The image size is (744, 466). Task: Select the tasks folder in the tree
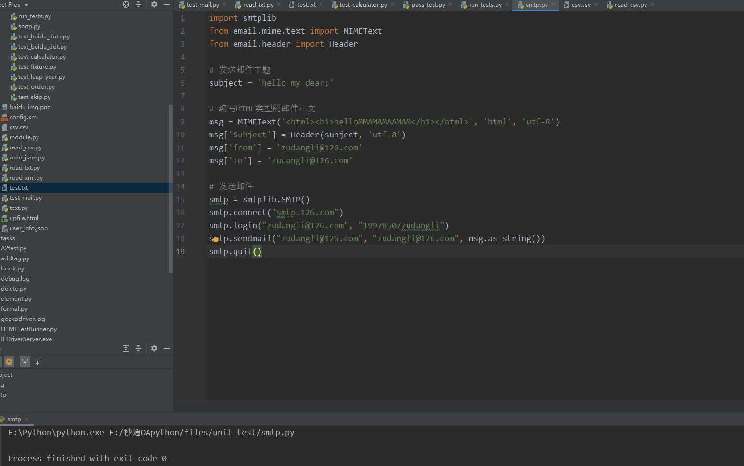8,238
